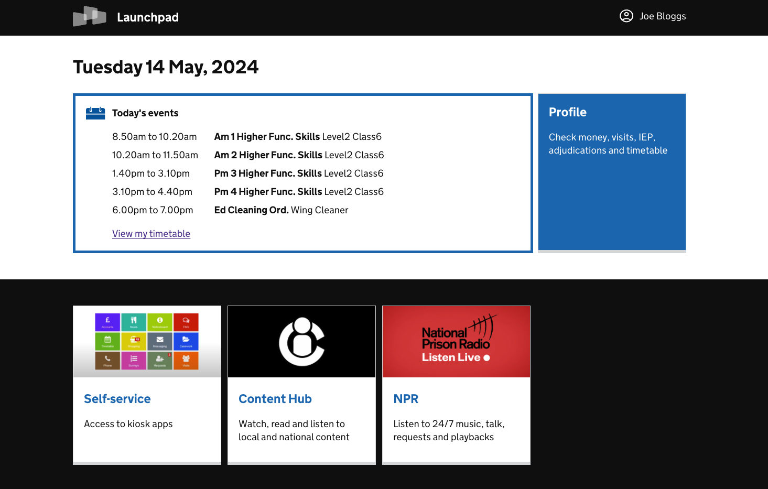Open the View my timetable link
The image size is (768, 489).
coord(151,233)
